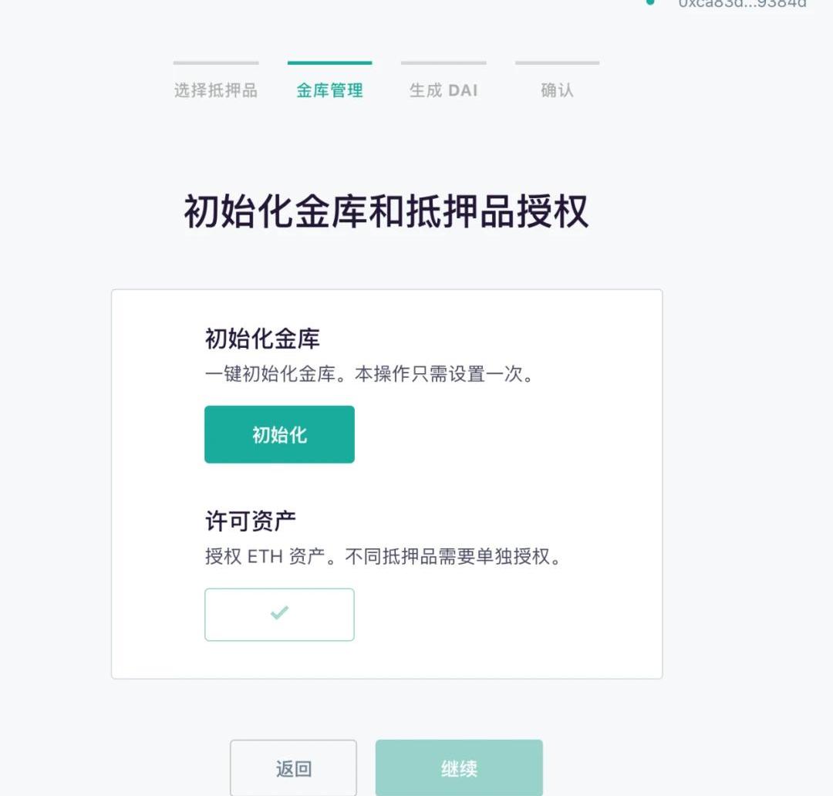Open the wallet address 0xca83d...9384d
Viewport: 833px width, 796px height.
742,3
